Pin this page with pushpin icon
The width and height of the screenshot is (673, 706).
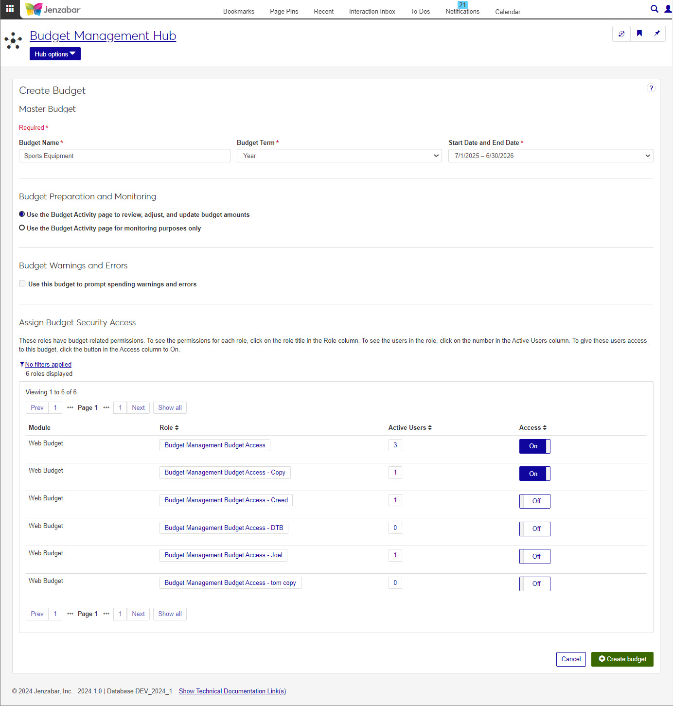[x=656, y=34]
